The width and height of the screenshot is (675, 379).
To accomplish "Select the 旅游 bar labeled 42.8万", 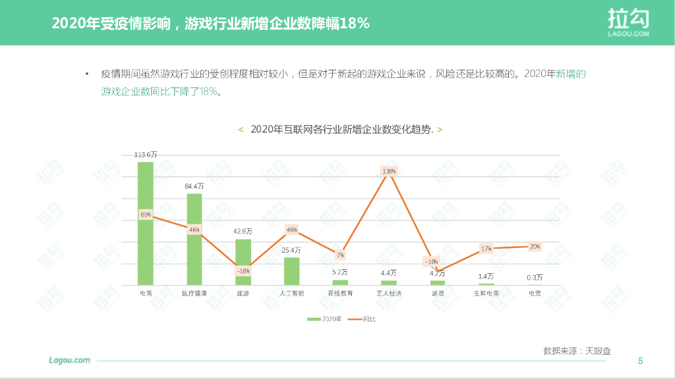I will (243, 262).
